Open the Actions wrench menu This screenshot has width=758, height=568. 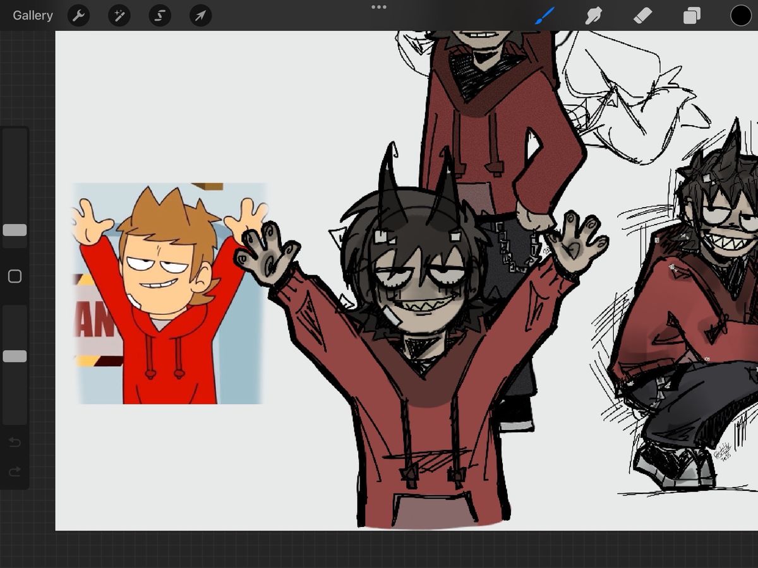78,15
